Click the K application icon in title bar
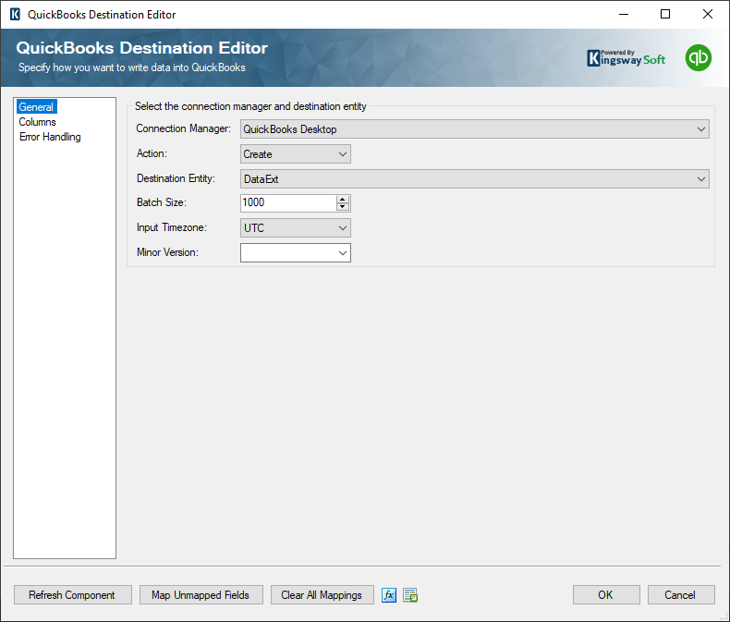 (x=15, y=14)
